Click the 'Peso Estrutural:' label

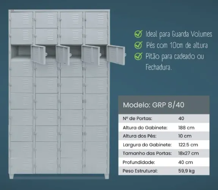pos(140,171)
